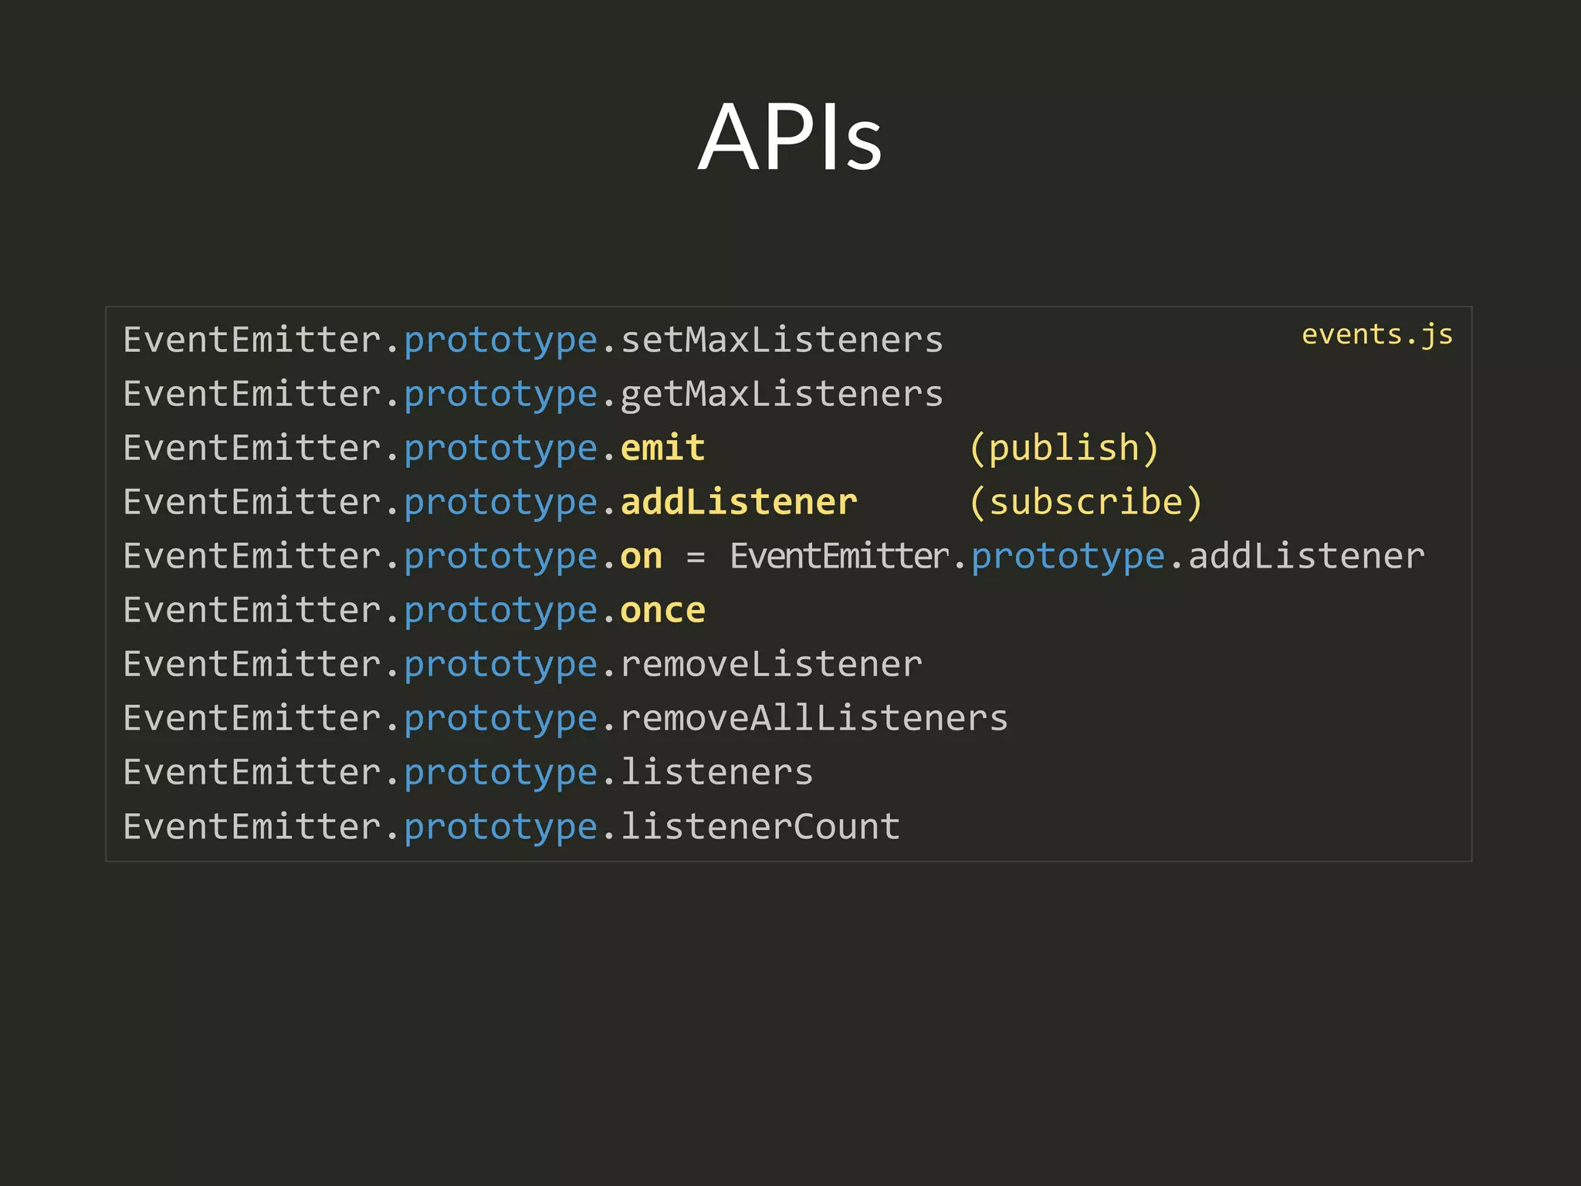Image resolution: width=1581 pixels, height=1186 pixels.
Task: Click the addListener text after the equals sign
Action: [x=1306, y=556]
